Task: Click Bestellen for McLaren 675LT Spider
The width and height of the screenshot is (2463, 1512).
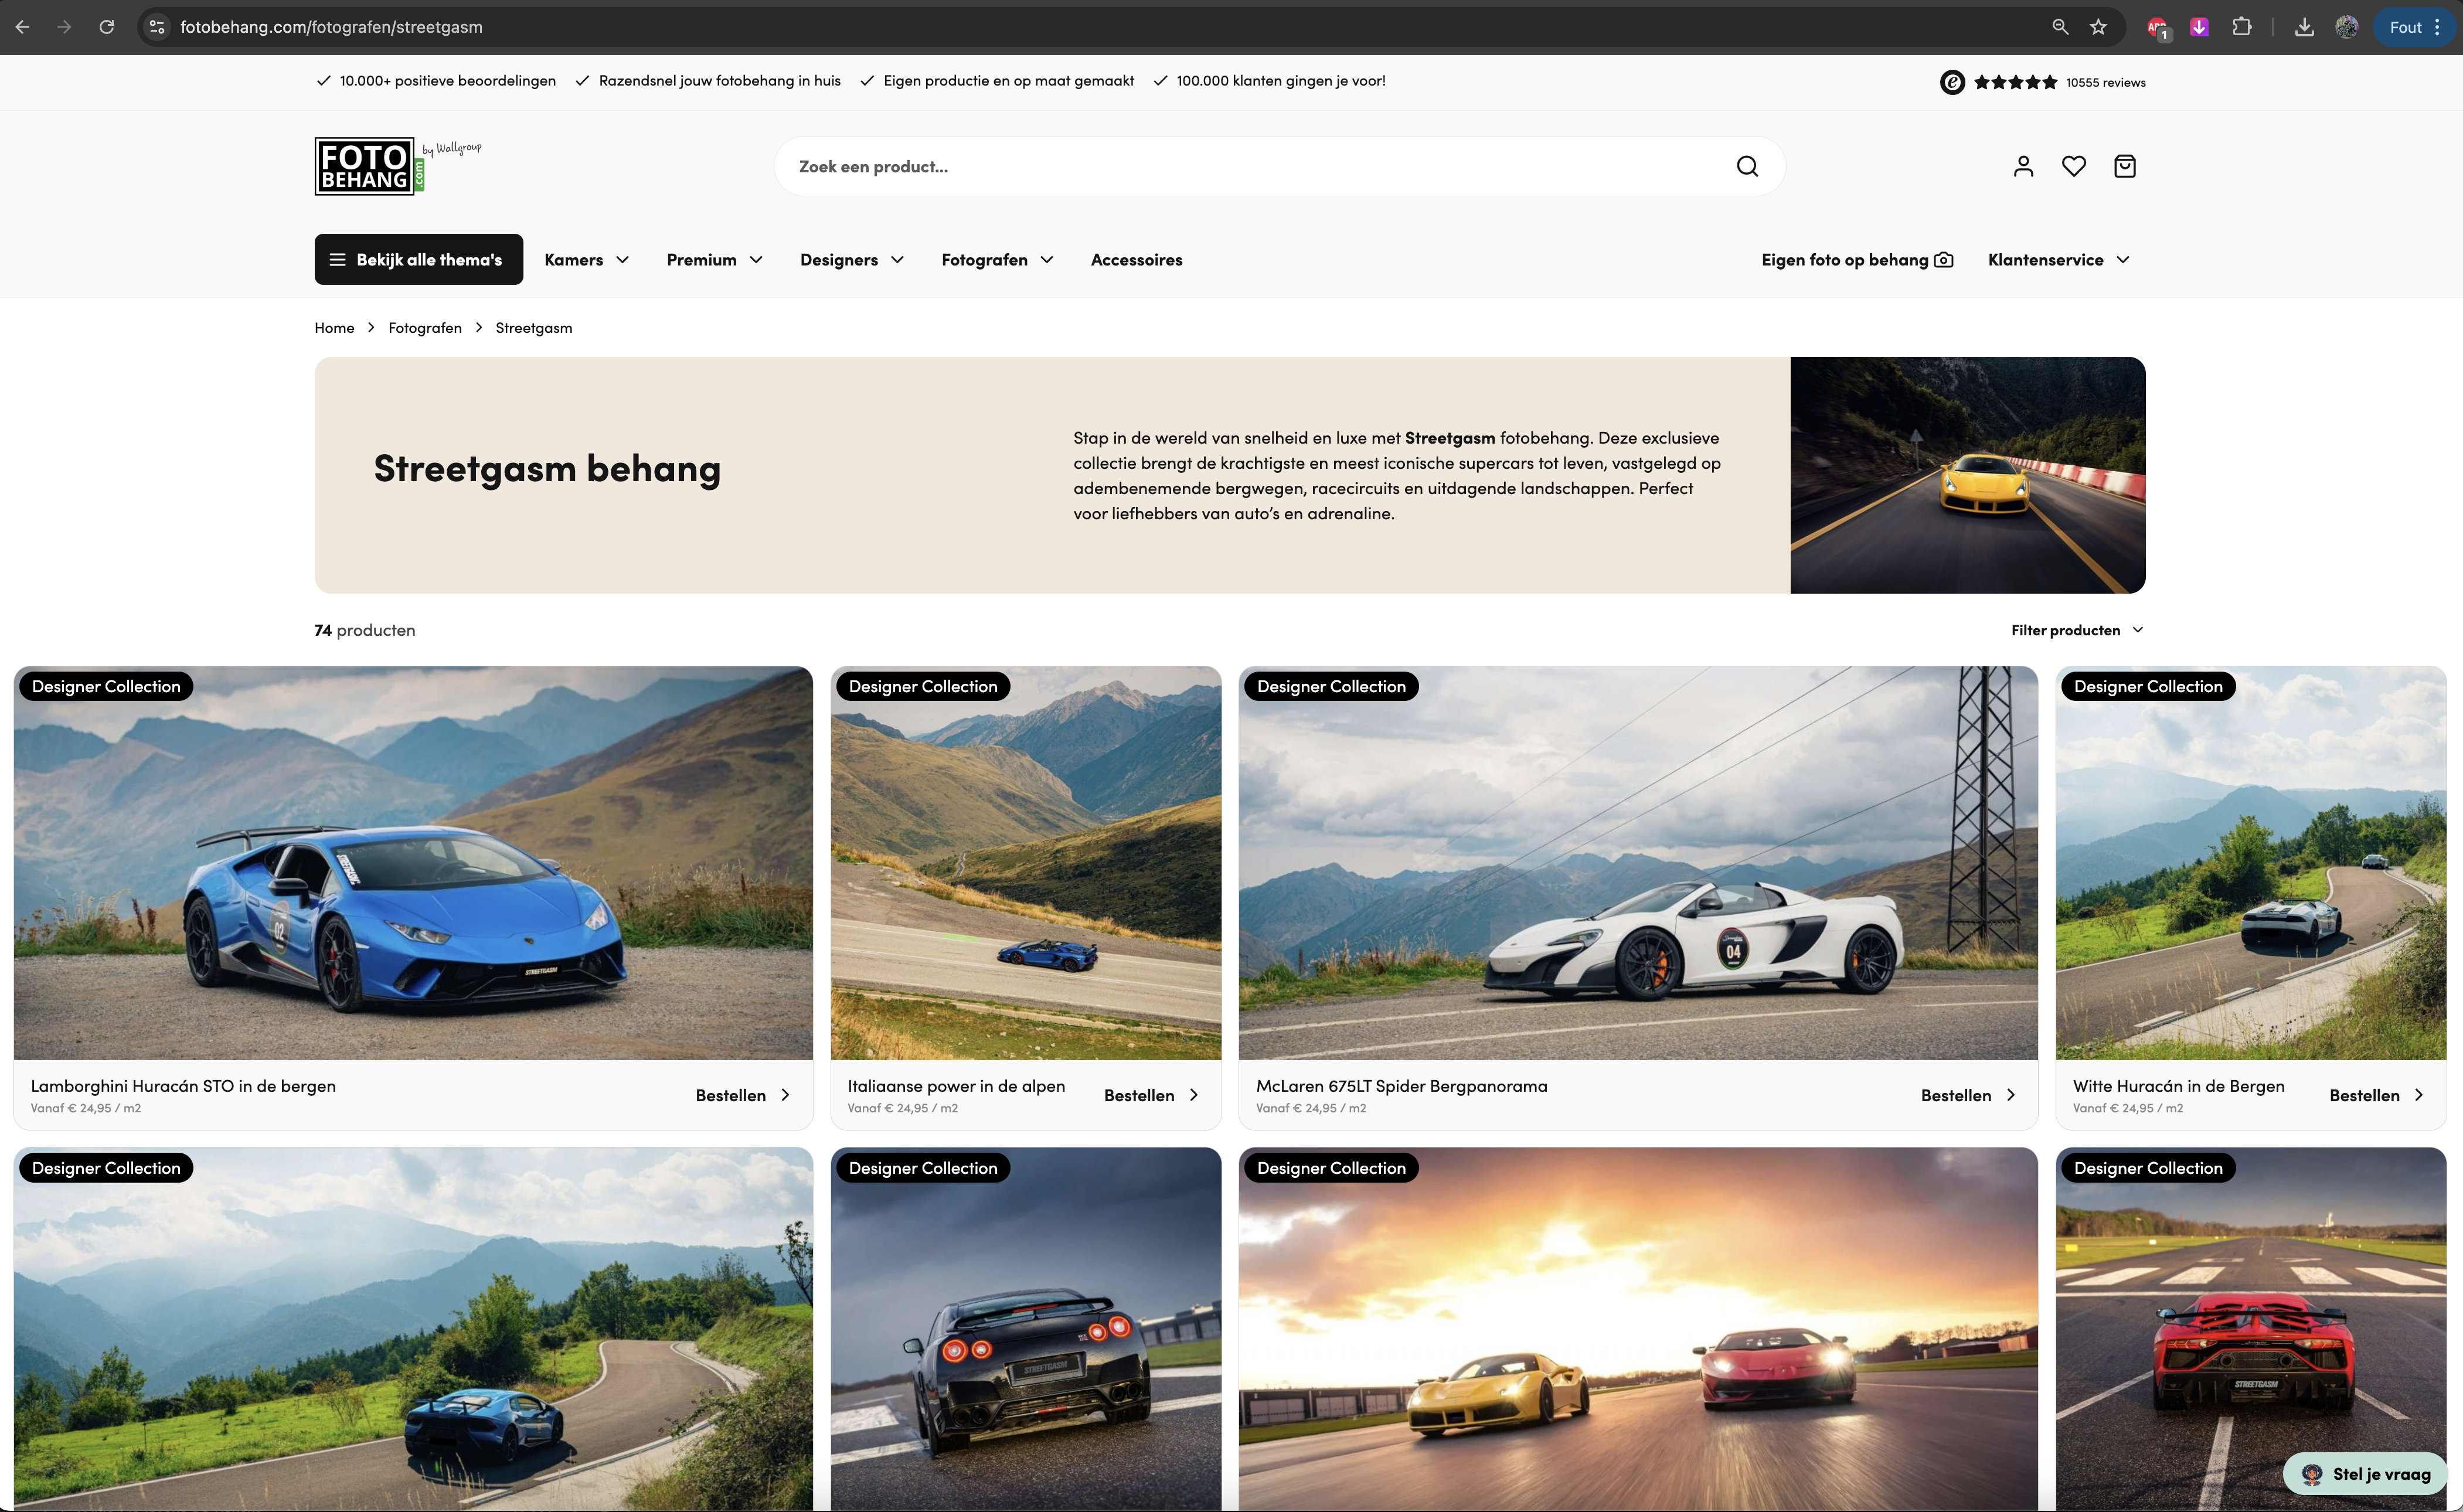Action: click(1966, 1095)
